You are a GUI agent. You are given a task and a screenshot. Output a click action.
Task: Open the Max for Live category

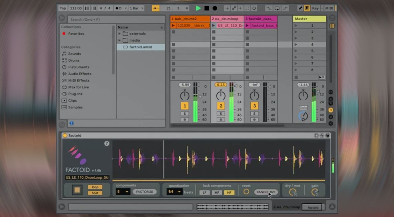click(78, 87)
